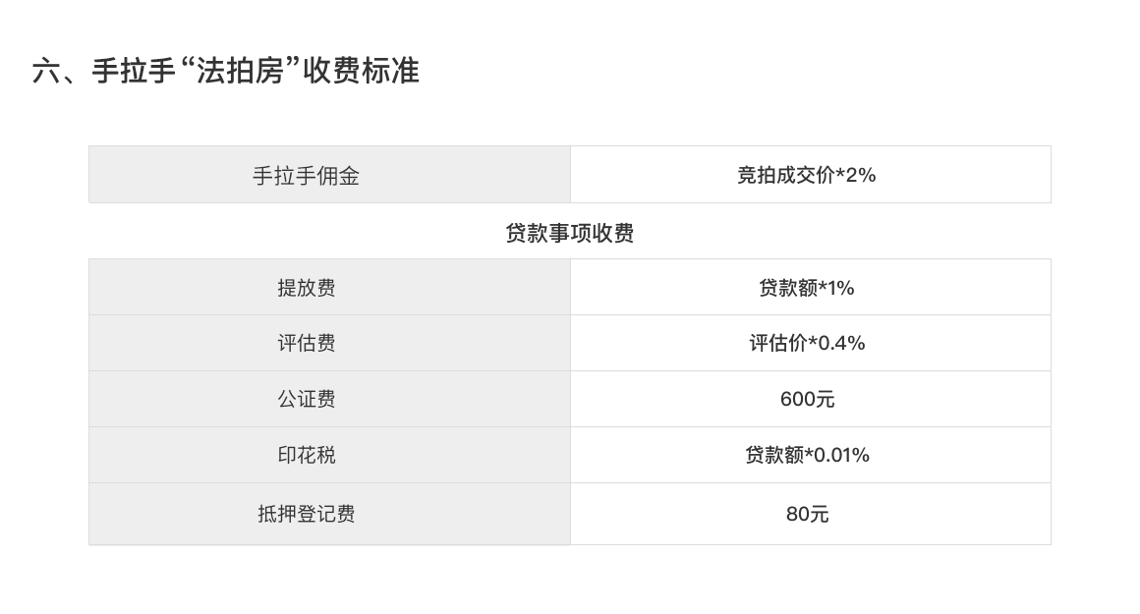Select the 手拉手佣金 cell
The image size is (1140, 614).
[x=329, y=175]
